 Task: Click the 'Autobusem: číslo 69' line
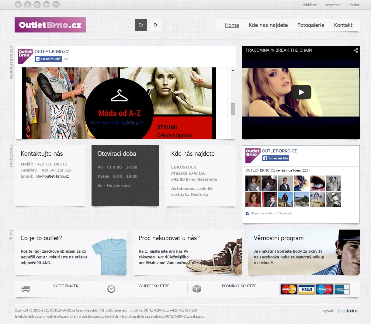(192, 188)
